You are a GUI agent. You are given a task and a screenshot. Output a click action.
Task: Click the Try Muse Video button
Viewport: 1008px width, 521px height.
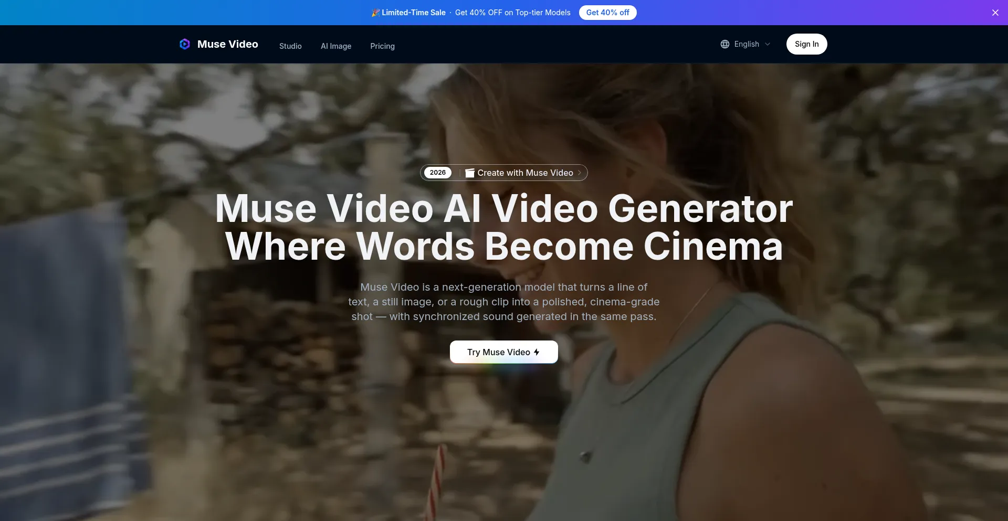[x=504, y=352]
